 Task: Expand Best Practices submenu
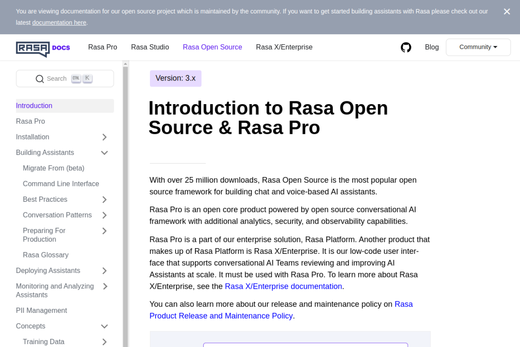[104, 199]
